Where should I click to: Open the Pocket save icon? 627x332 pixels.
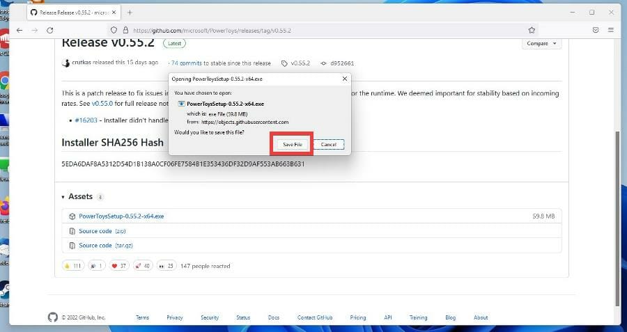pos(596,31)
